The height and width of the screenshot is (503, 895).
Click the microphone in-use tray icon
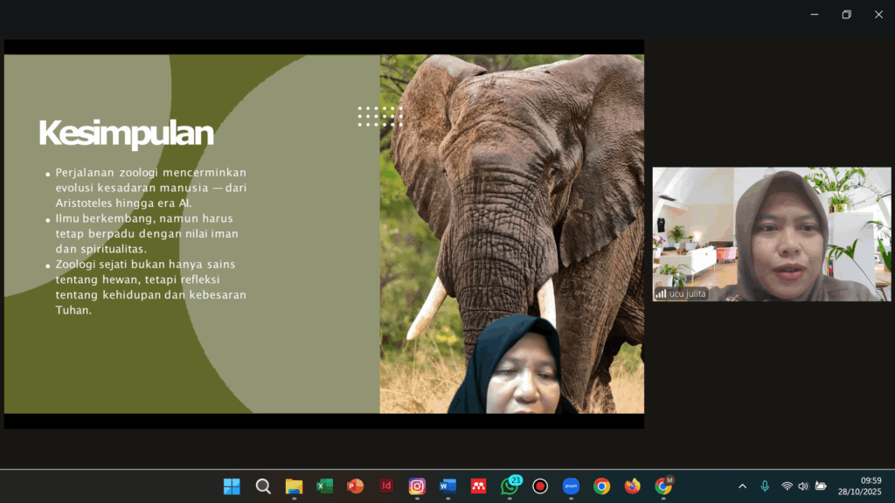pos(765,486)
